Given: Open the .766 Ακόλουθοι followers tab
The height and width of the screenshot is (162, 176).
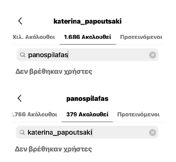Looking at the screenshot, I should coord(34,114).
